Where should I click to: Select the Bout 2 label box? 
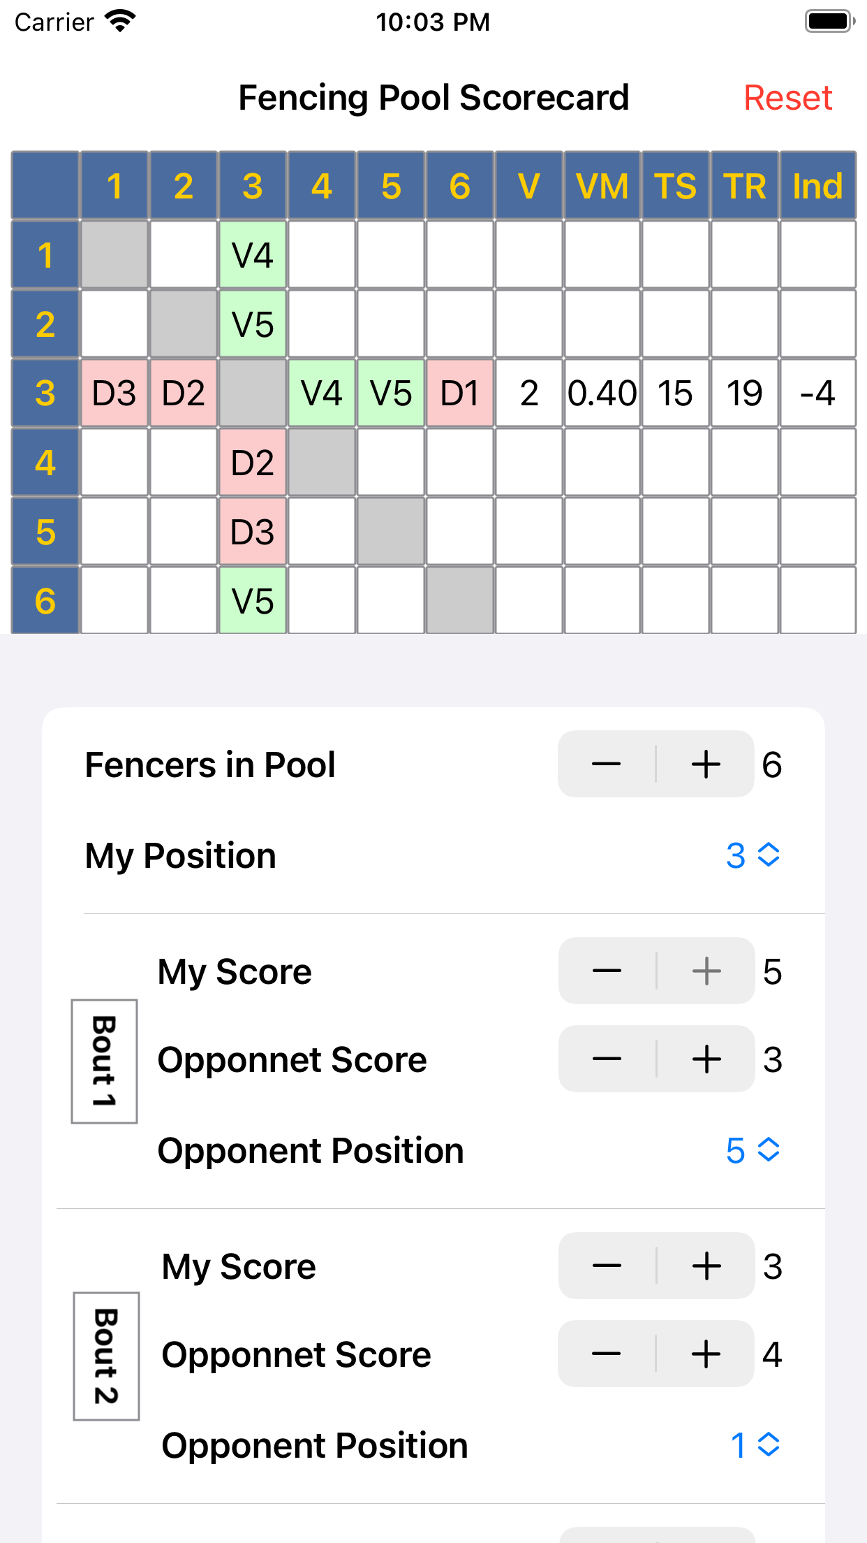106,1356
